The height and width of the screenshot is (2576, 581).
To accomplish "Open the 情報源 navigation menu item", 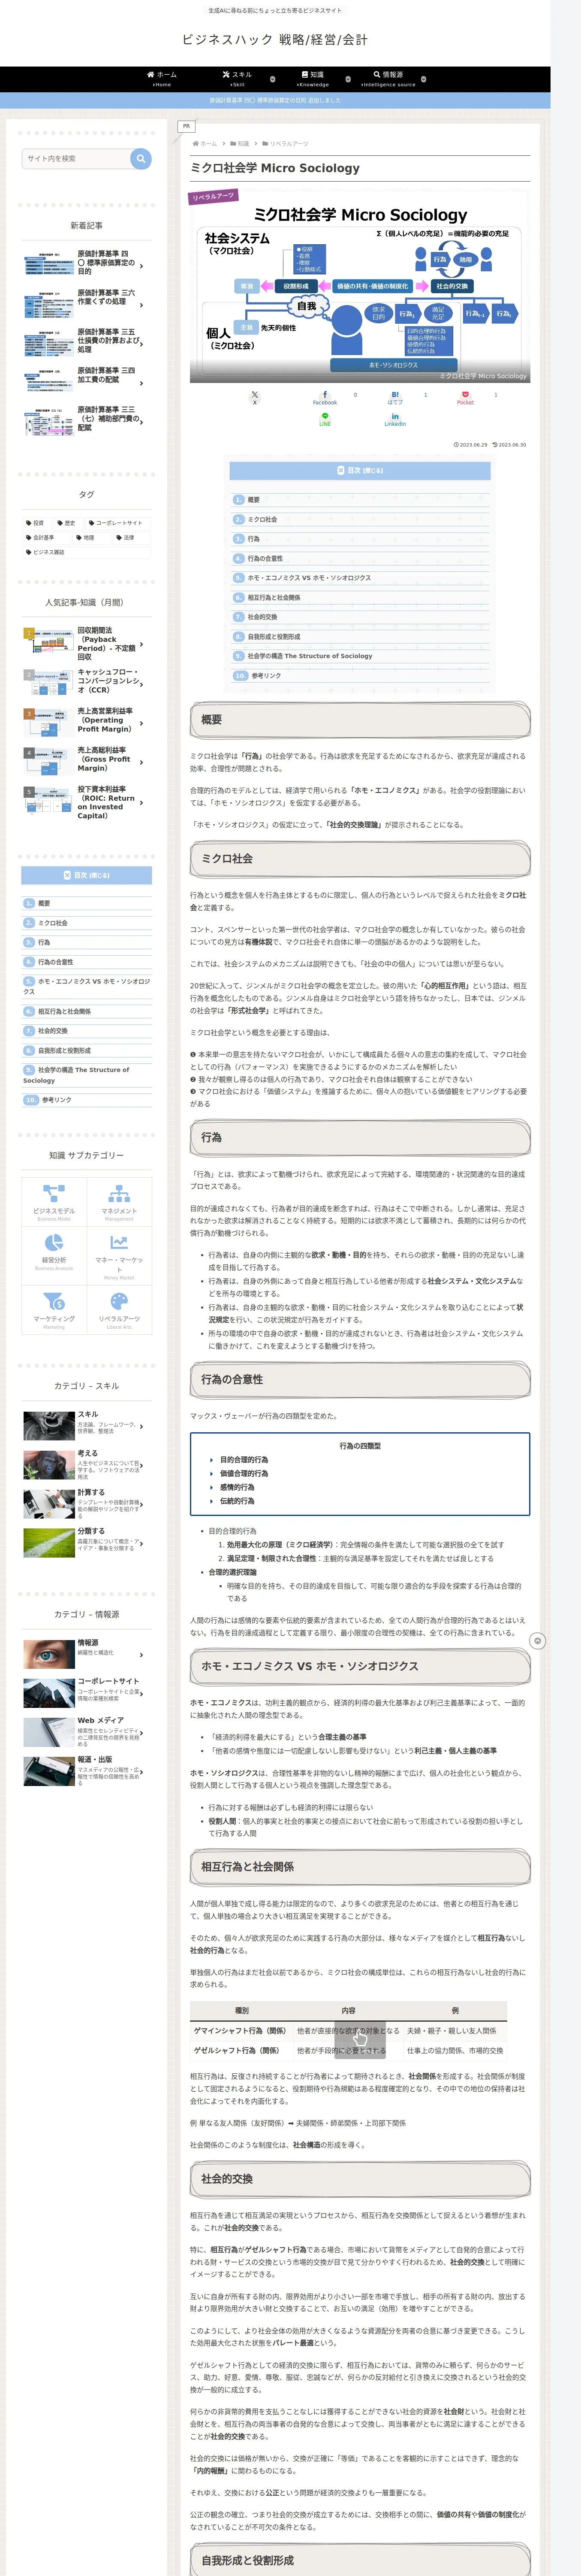I will pos(388,79).
